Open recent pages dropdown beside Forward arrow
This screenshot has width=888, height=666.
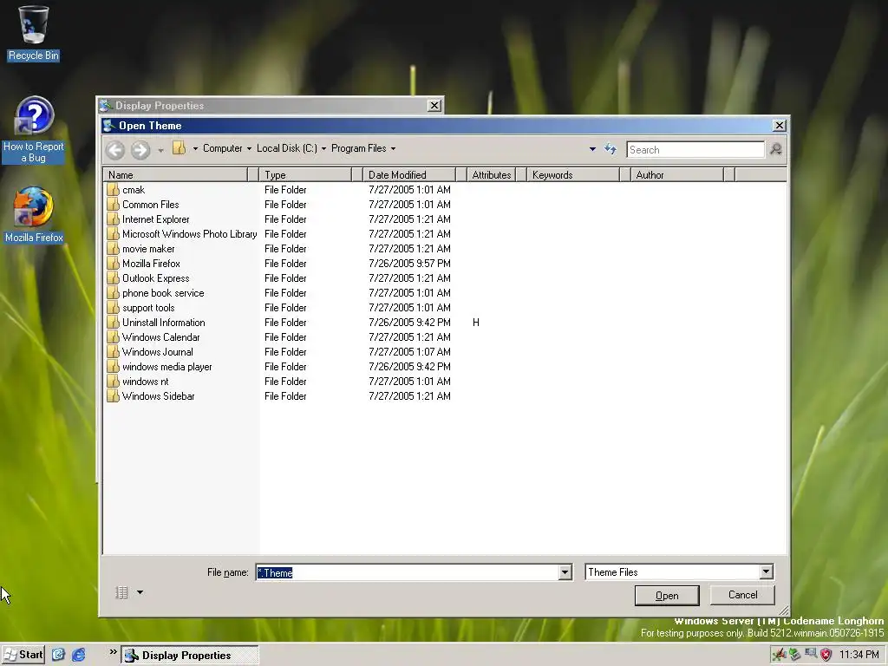click(x=160, y=150)
